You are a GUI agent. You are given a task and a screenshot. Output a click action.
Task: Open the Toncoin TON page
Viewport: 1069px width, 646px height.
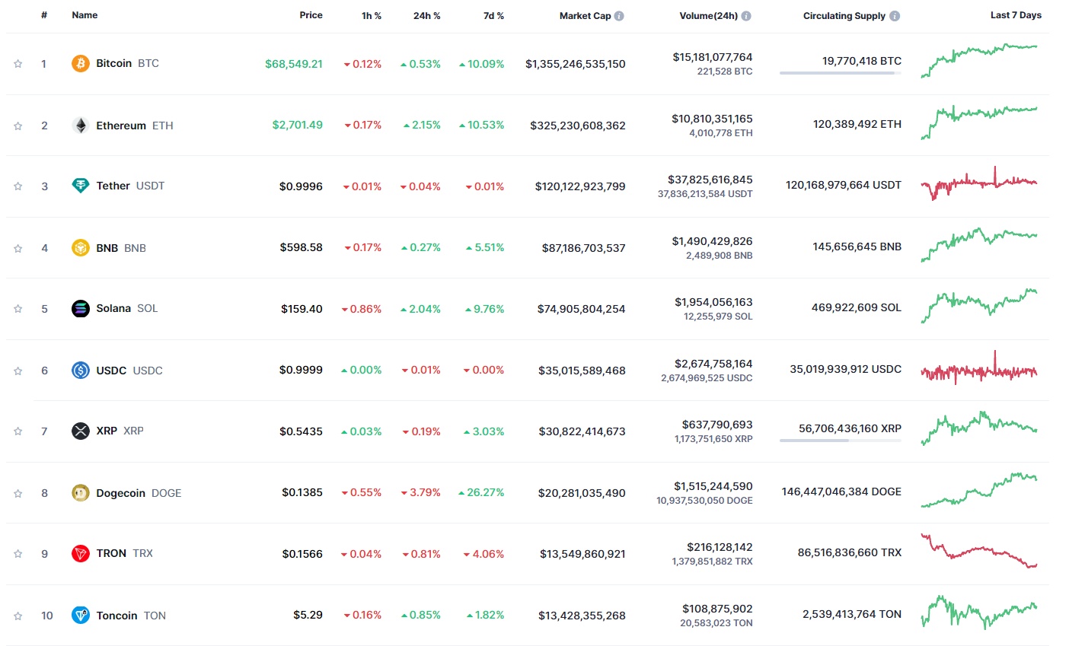(x=131, y=616)
